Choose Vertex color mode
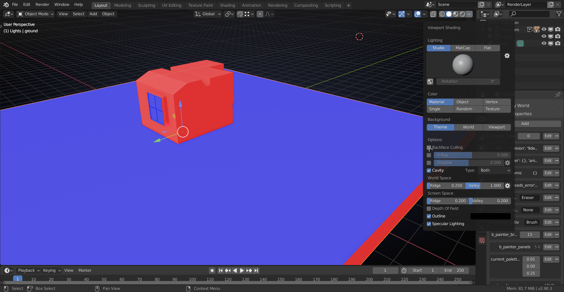 pyautogui.click(x=497, y=102)
